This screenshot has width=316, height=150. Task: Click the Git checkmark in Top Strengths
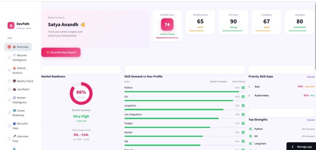coord(251,136)
